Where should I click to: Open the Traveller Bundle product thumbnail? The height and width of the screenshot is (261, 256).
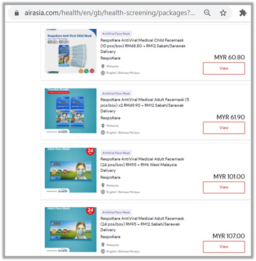pyautogui.click(x=71, y=111)
